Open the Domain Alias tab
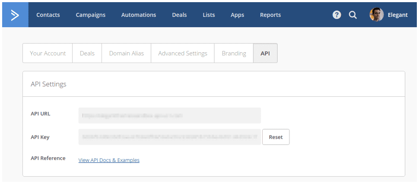Image resolution: width=419 pixels, height=184 pixels. (126, 53)
